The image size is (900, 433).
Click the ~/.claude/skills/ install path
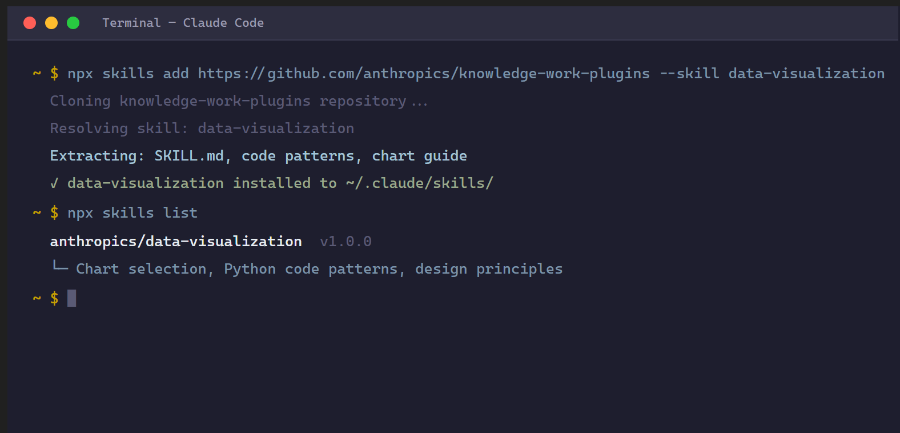[419, 183]
